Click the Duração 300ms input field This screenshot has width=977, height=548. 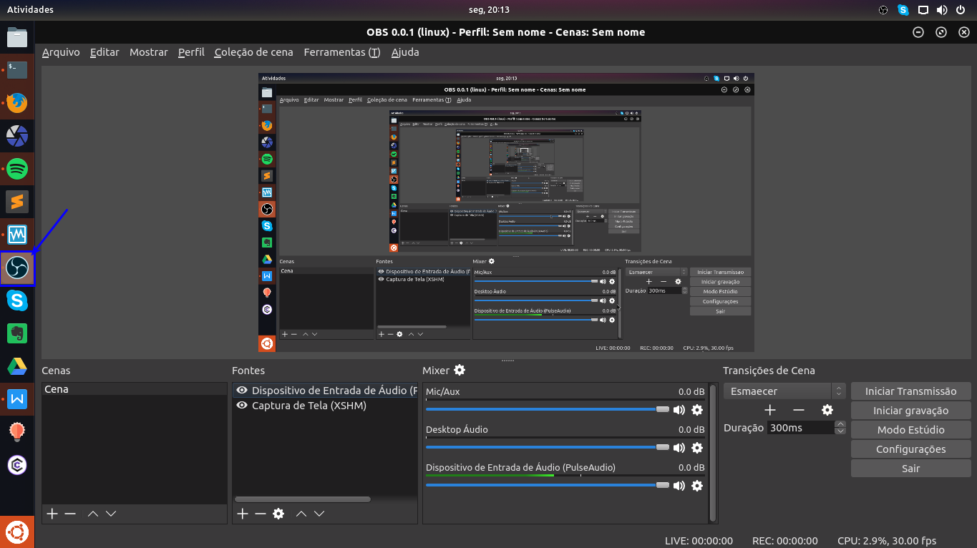(x=801, y=428)
